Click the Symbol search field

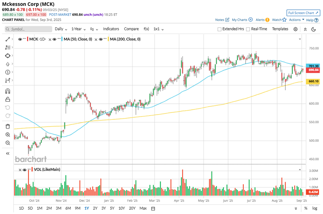[28, 29]
